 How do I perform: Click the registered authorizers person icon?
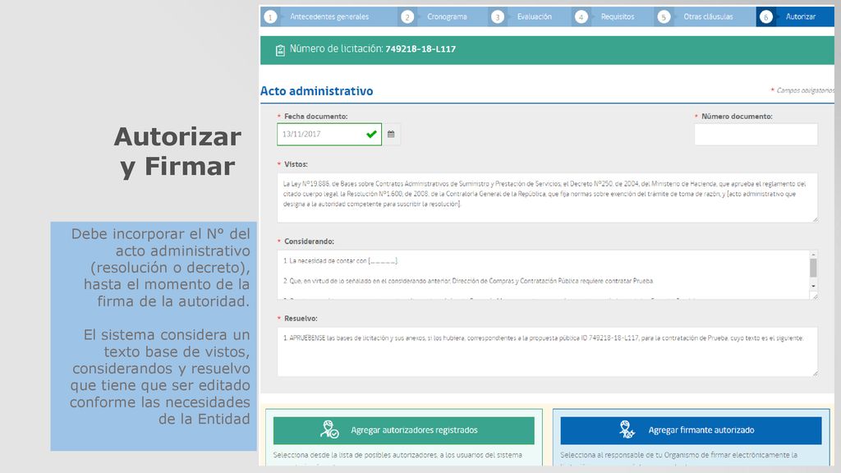(x=329, y=429)
